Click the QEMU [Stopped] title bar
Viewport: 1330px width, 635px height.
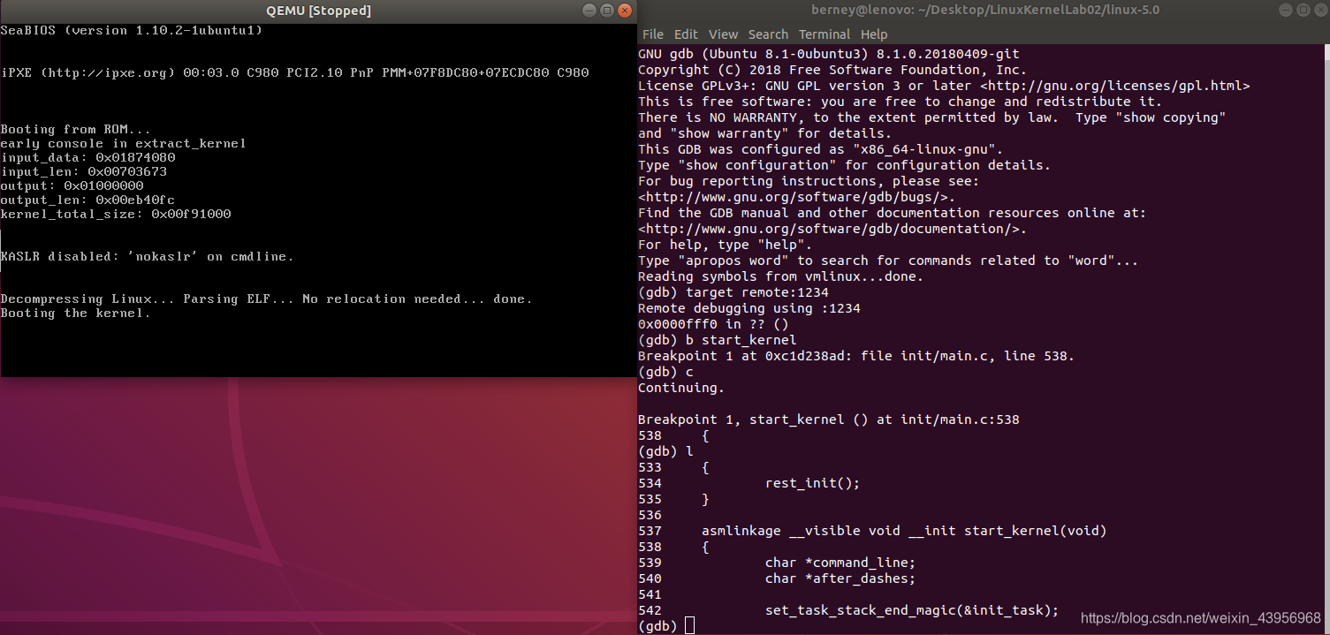tap(318, 11)
